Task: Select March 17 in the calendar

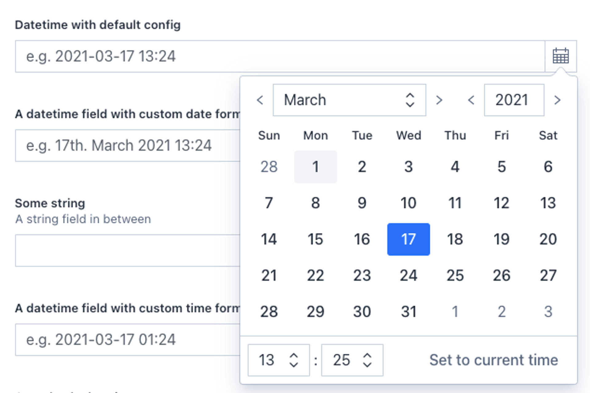Action: point(408,239)
